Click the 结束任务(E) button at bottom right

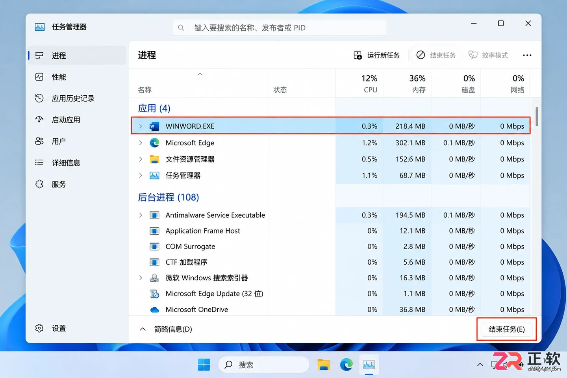pos(507,329)
